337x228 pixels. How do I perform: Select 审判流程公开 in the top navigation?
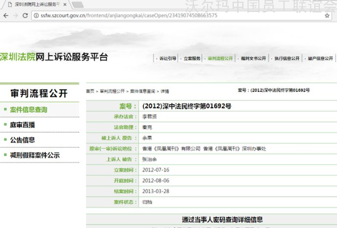[220, 58]
